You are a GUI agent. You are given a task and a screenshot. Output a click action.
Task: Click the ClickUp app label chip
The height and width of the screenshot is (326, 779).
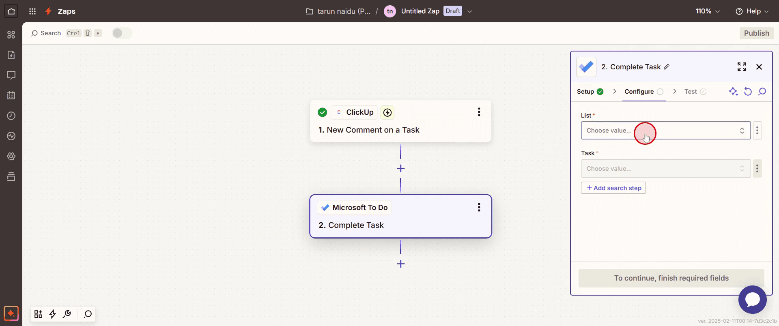click(x=355, y=112)
